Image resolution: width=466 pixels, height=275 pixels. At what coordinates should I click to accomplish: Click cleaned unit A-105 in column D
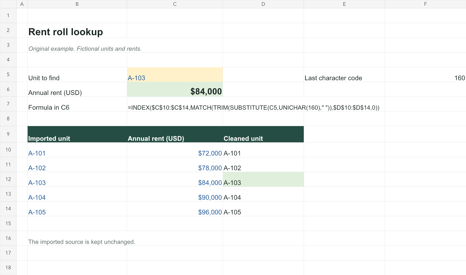263,209
